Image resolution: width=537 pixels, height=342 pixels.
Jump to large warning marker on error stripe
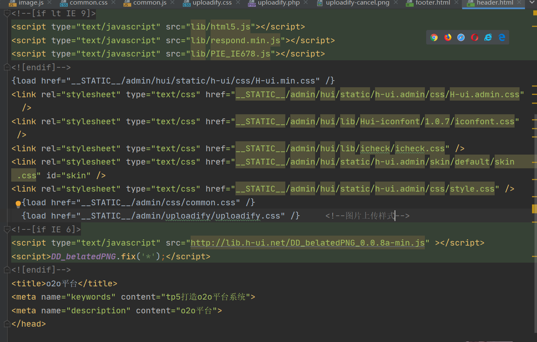(x=535, y=209)
